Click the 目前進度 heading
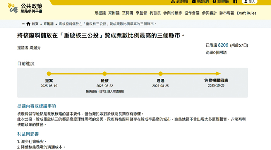271x150 pixels. click(26, 64)
